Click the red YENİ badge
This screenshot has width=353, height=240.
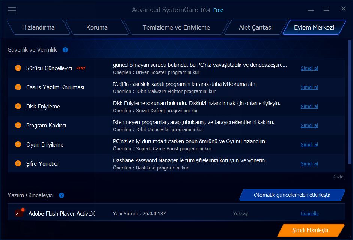(81, 68)
